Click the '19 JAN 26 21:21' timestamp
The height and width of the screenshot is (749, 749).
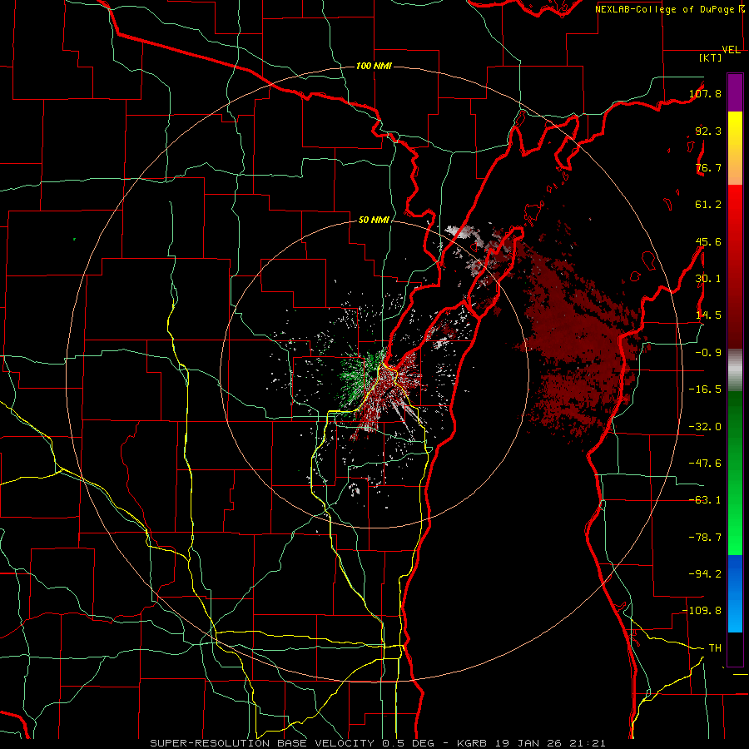[551, 743]
